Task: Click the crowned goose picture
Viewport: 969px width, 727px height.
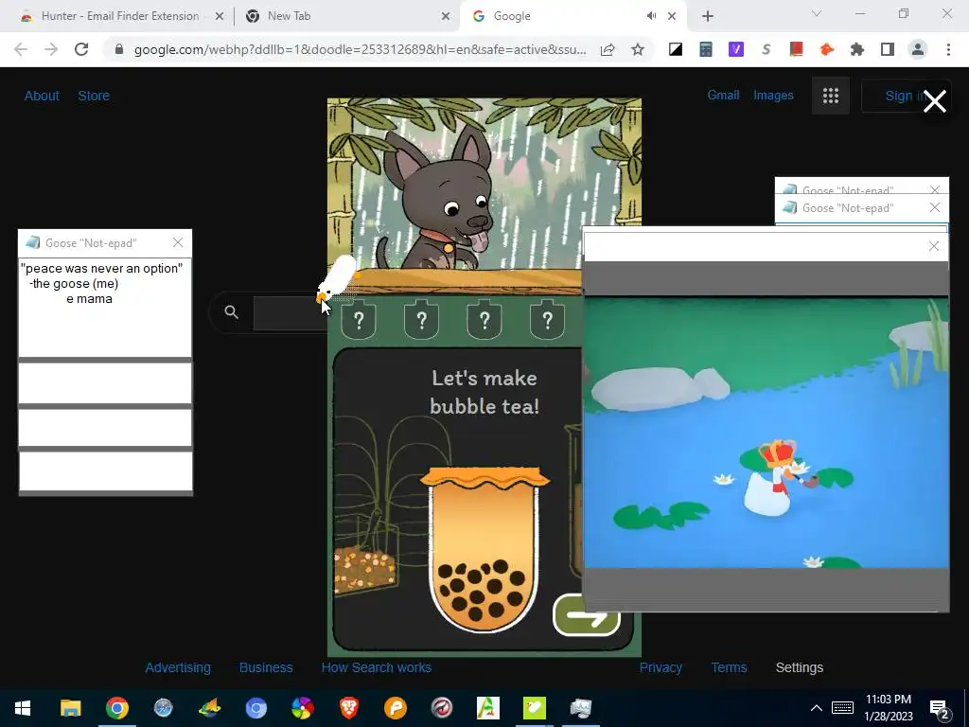Action: click(x=766, y=434)
